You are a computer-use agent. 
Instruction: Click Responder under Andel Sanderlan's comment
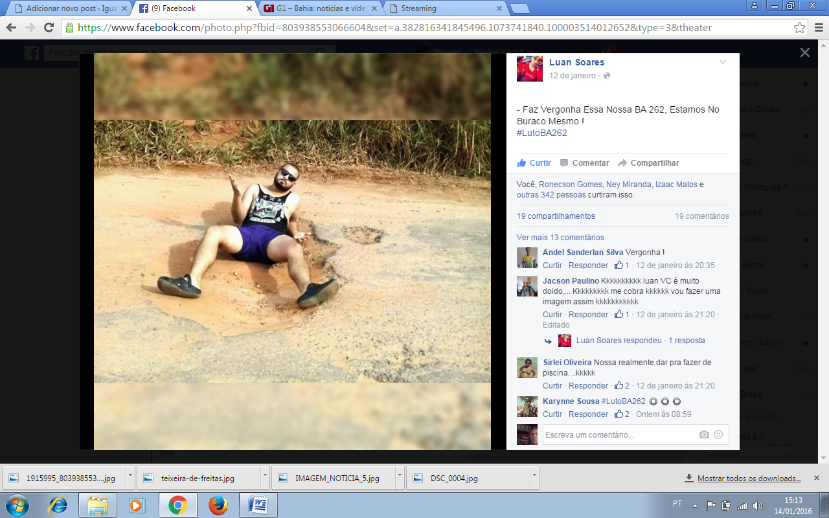click(x=589, y=265)
